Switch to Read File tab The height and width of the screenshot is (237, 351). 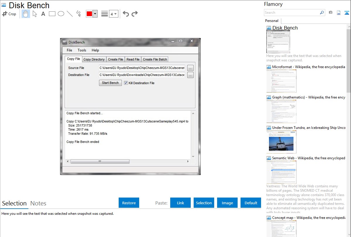point(133,59)
